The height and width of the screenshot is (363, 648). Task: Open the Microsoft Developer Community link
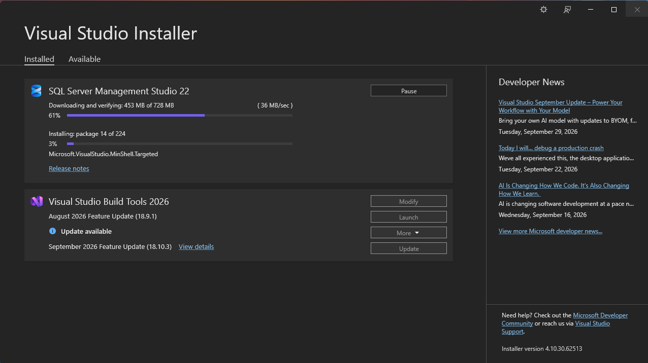(x=565, y=319)
